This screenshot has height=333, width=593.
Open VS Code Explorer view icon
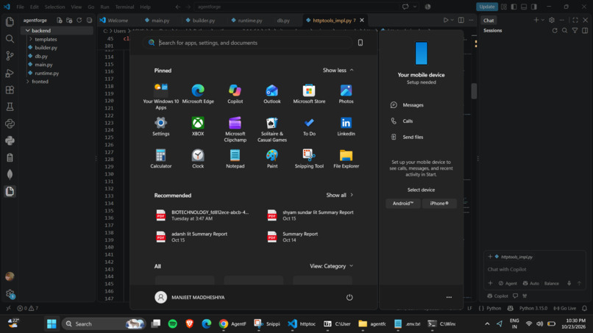(10, 21)
